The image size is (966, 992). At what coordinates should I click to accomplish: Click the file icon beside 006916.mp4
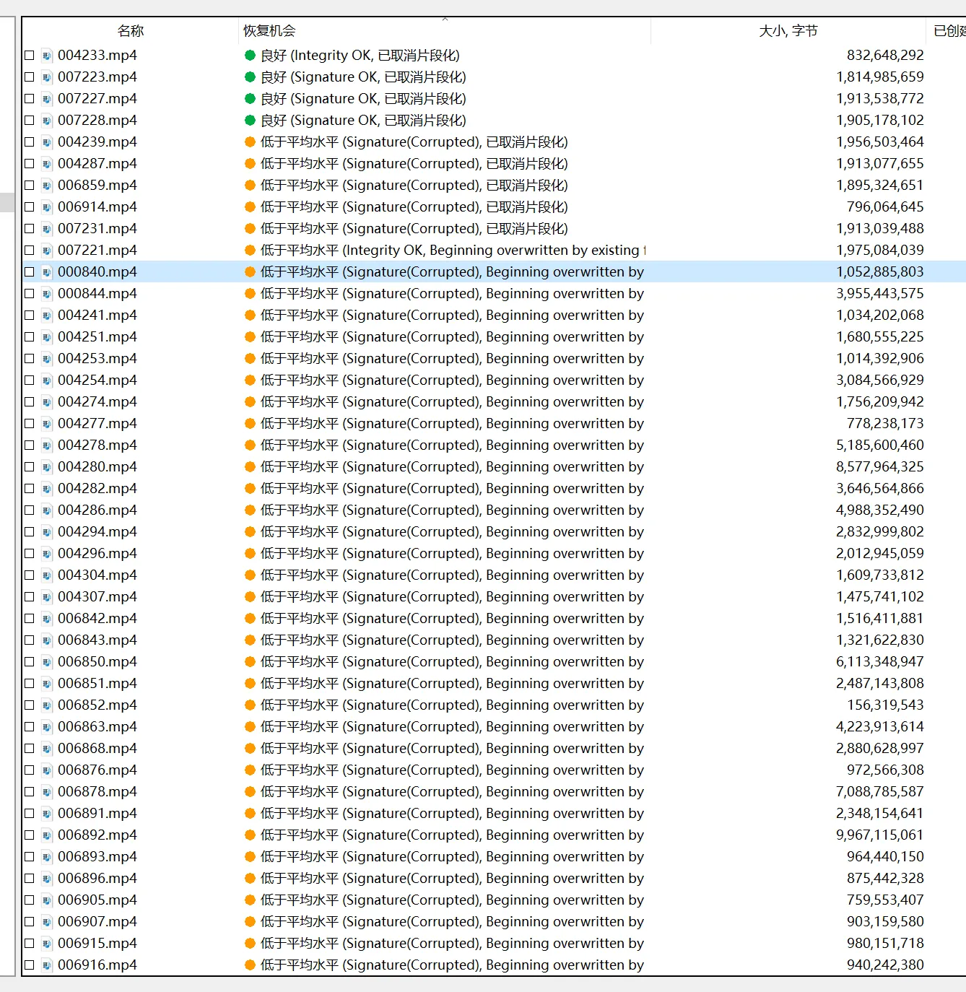point(47,965)
